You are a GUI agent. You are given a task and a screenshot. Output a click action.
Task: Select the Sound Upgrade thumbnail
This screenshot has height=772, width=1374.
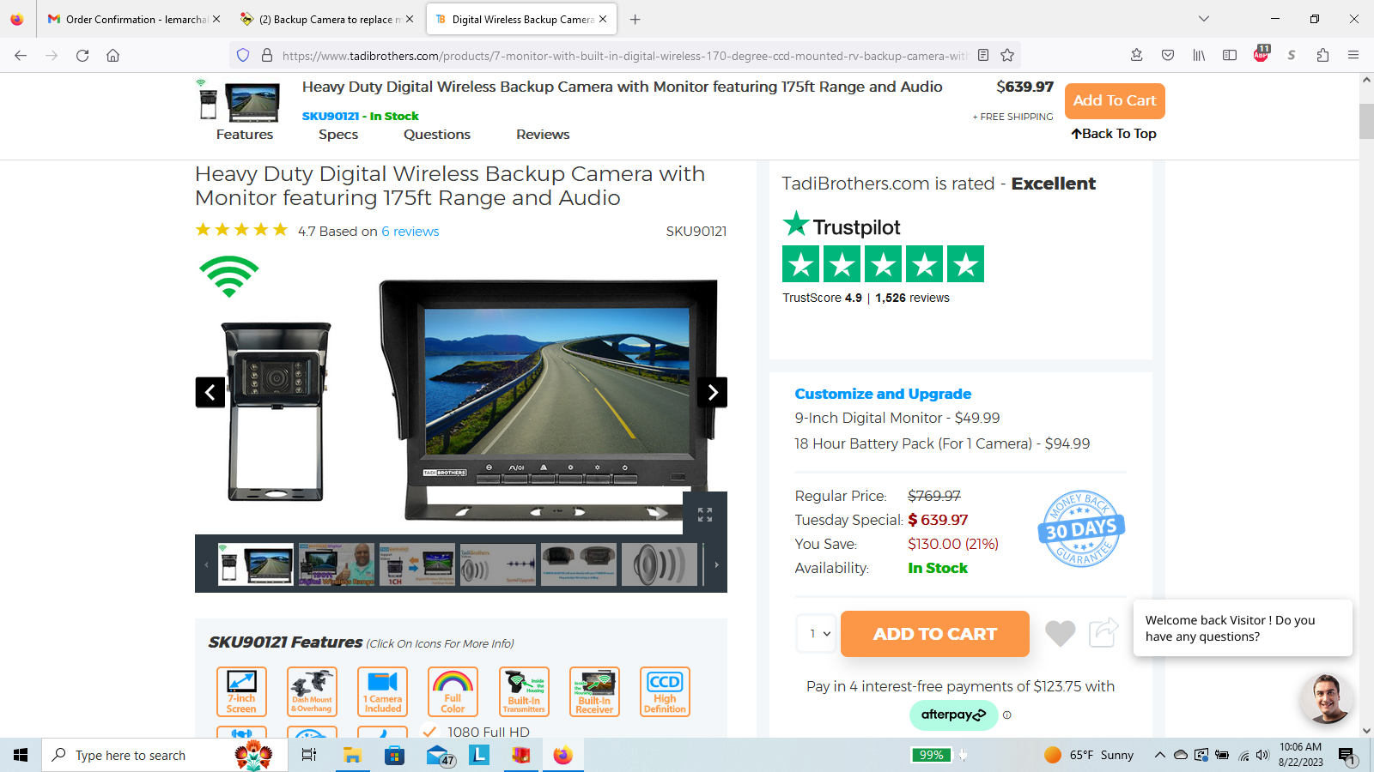(498, 564)
